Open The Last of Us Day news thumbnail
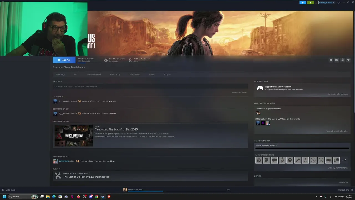This screenshot has width=355, height=200. (73, 136)
